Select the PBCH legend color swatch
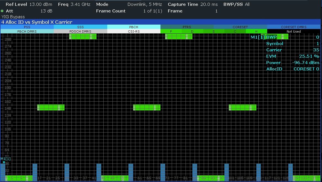322x182 pixels. coord(134,27)
